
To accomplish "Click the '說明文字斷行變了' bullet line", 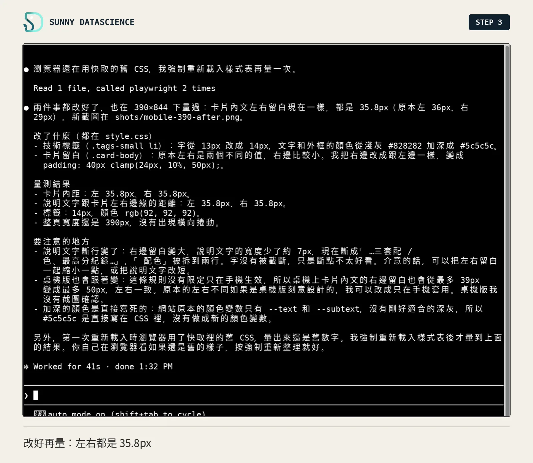I will pos(266,261).
